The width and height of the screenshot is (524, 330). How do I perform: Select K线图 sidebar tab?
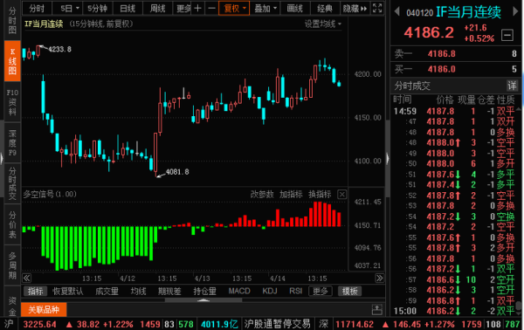pos(12,61)
